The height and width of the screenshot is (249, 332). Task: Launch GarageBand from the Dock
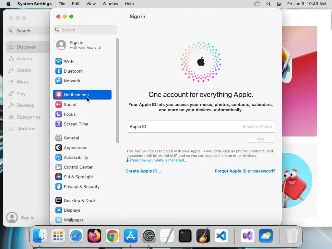coord(203,236)
